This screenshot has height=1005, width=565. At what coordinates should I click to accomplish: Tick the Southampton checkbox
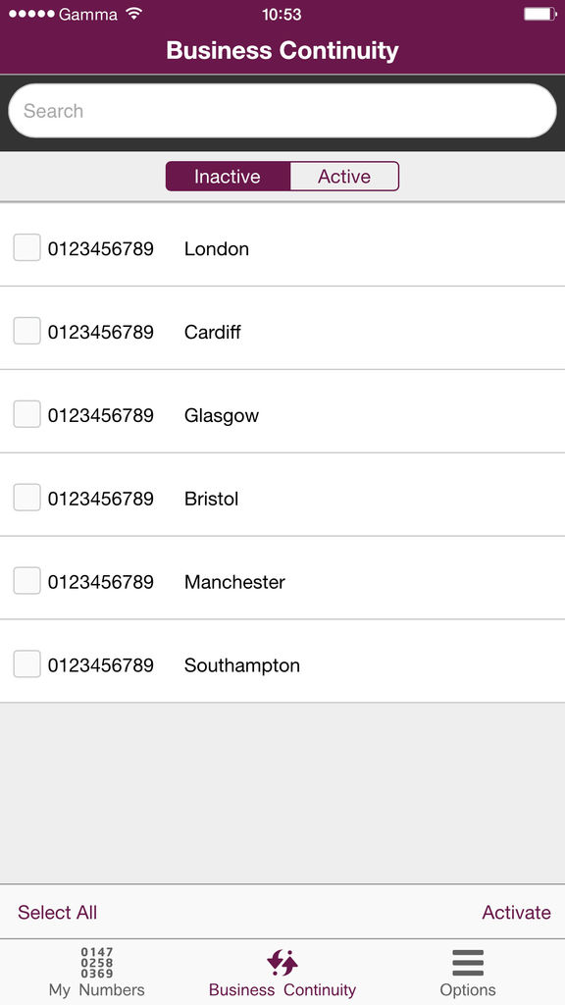[x=26, y=664]
